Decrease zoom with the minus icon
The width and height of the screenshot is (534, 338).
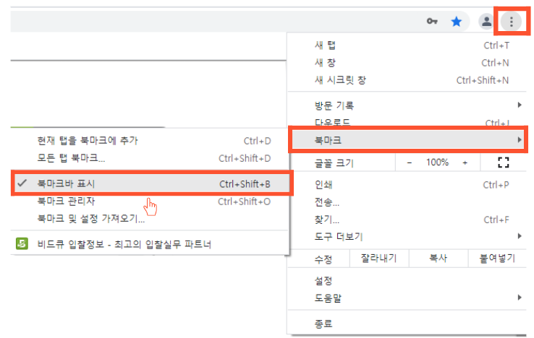[x=410, y=163]
